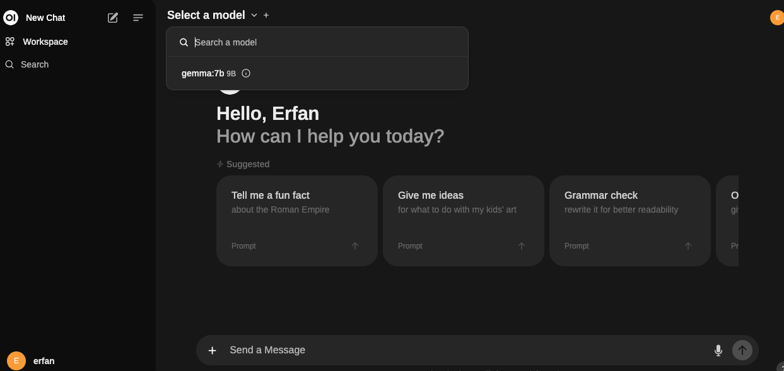This screenshot has width=784, height=371.
Task: Open the Workspace section
Action: point(45,42)
